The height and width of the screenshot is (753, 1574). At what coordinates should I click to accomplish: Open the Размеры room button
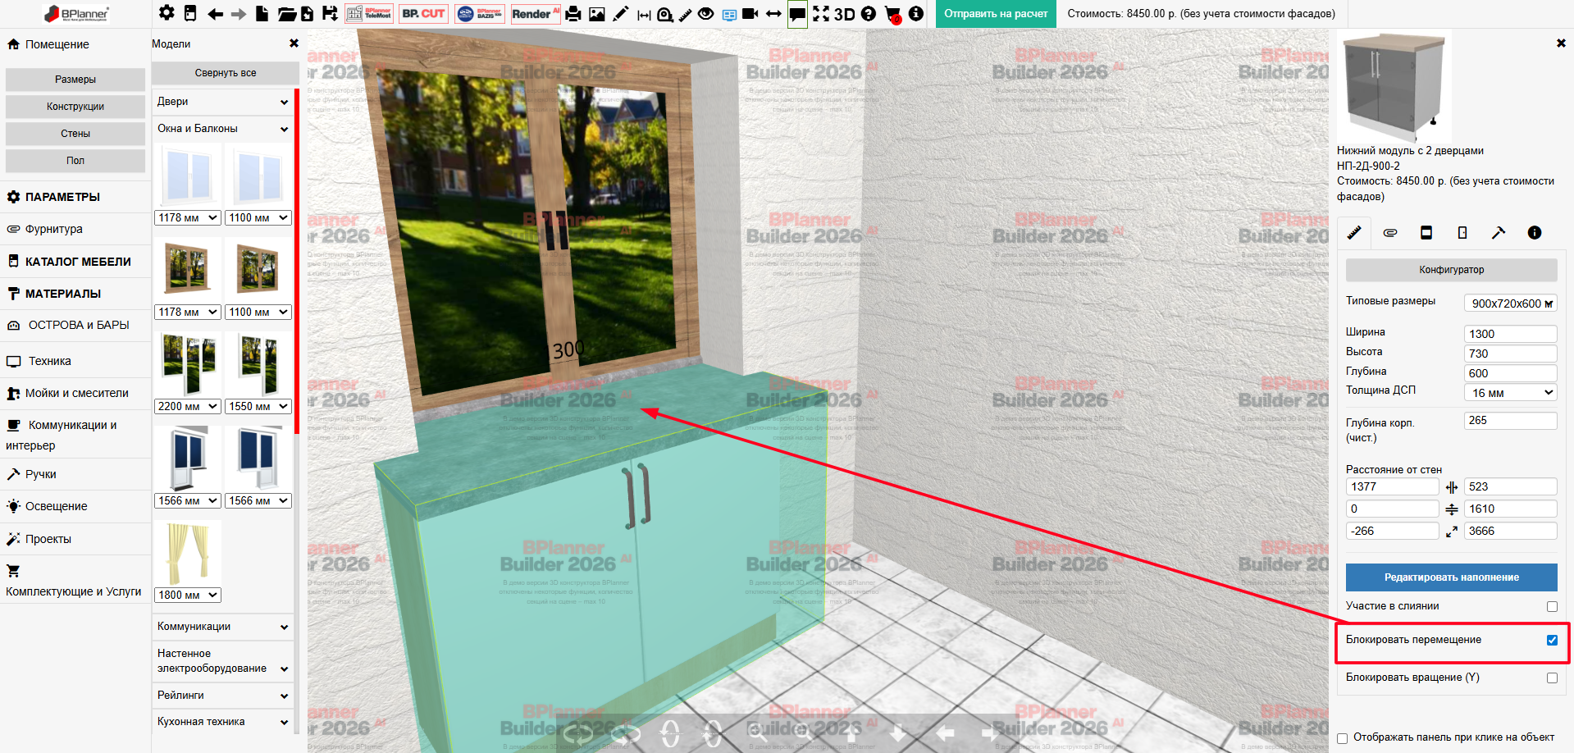pos(75,80)
